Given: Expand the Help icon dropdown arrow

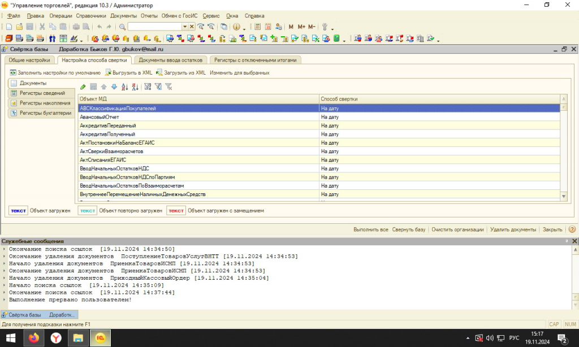Looking at the screenshot, I should click(244, 28).
